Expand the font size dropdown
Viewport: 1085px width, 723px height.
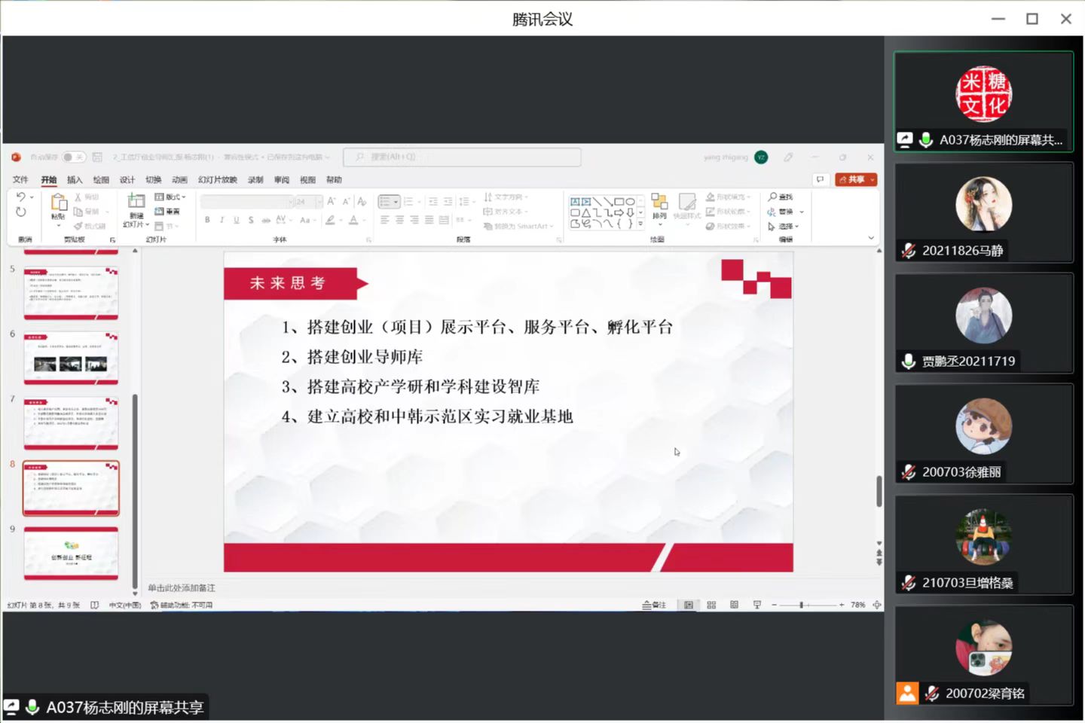(319, 201)
